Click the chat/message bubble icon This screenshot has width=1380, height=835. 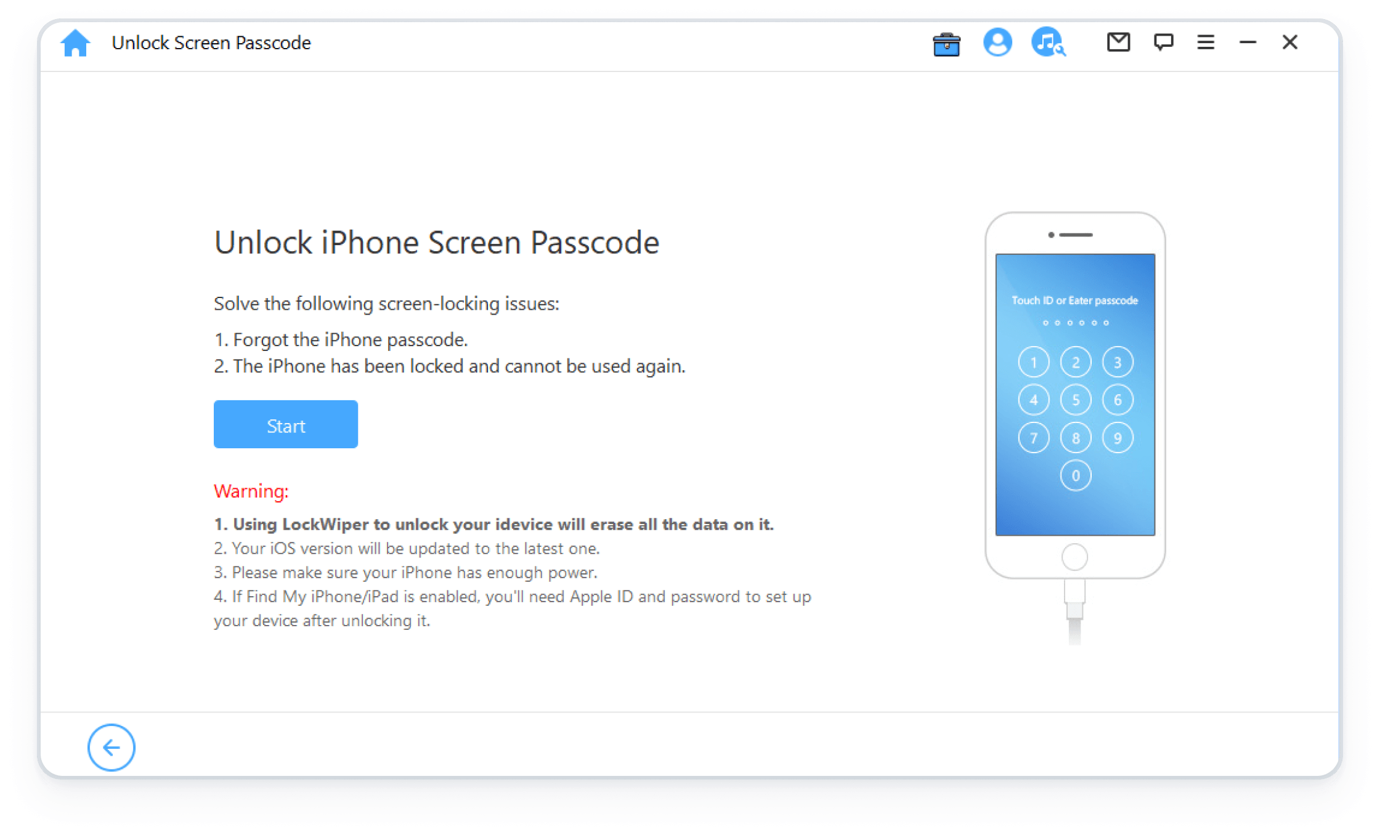click(1161, 43)
